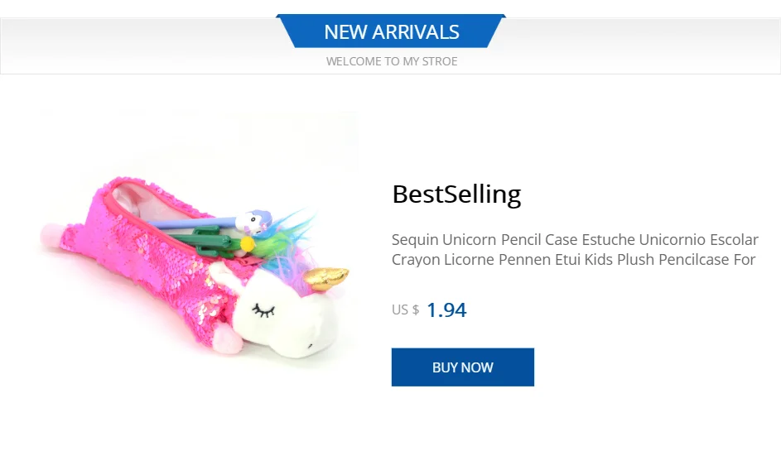This screenshot has height=475, width=781.
Task: Click the 1.94 price value
Action: (x=446, y=310)
